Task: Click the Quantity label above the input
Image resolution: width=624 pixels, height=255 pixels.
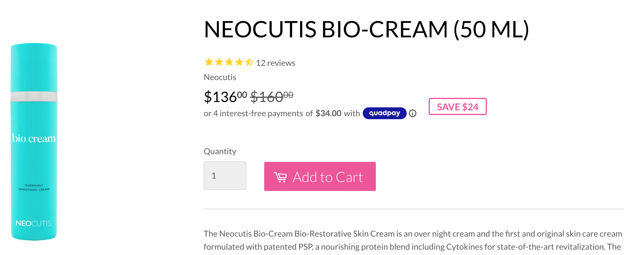Action: 220,151
